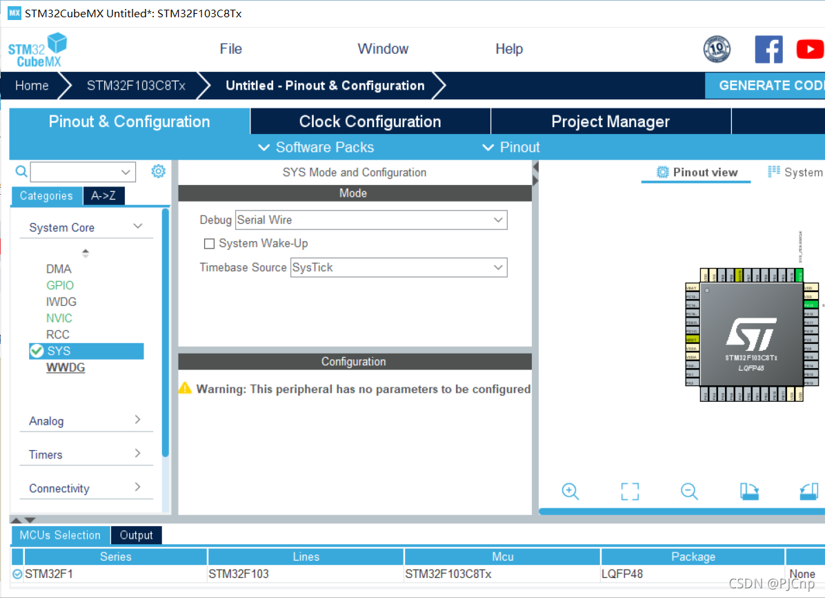This screenshot has width=825, height=598.
Task: Click the pinout view horizontal scrollbar
Action: tap(682, 511)
